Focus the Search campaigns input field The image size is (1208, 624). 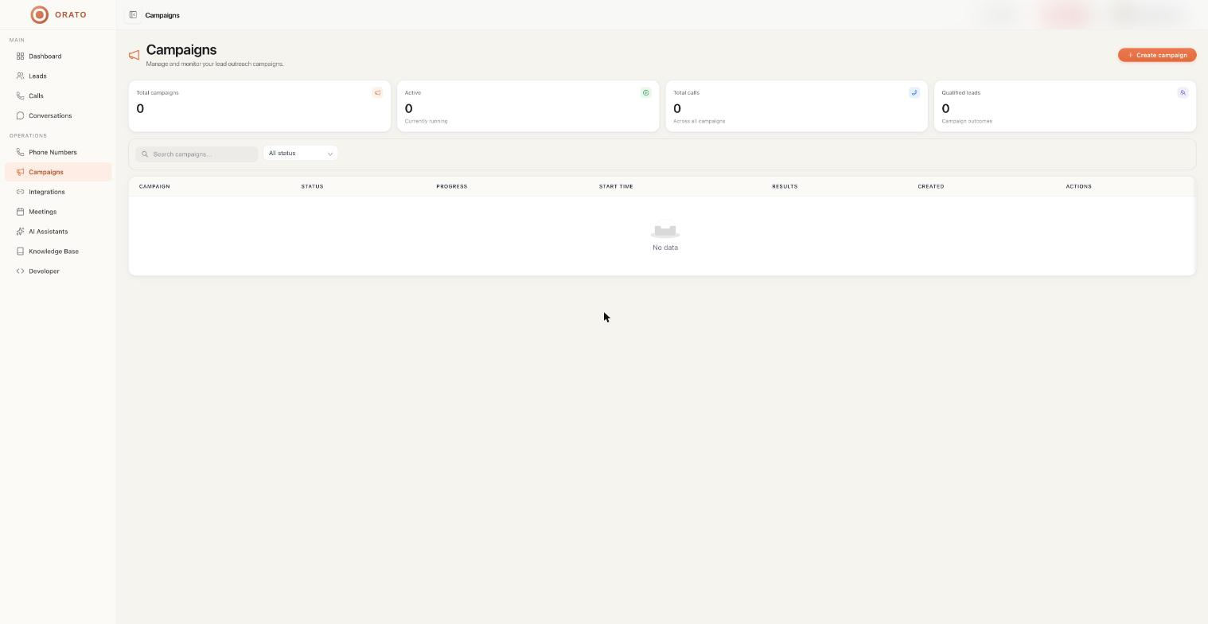click(x=197, y=154)
